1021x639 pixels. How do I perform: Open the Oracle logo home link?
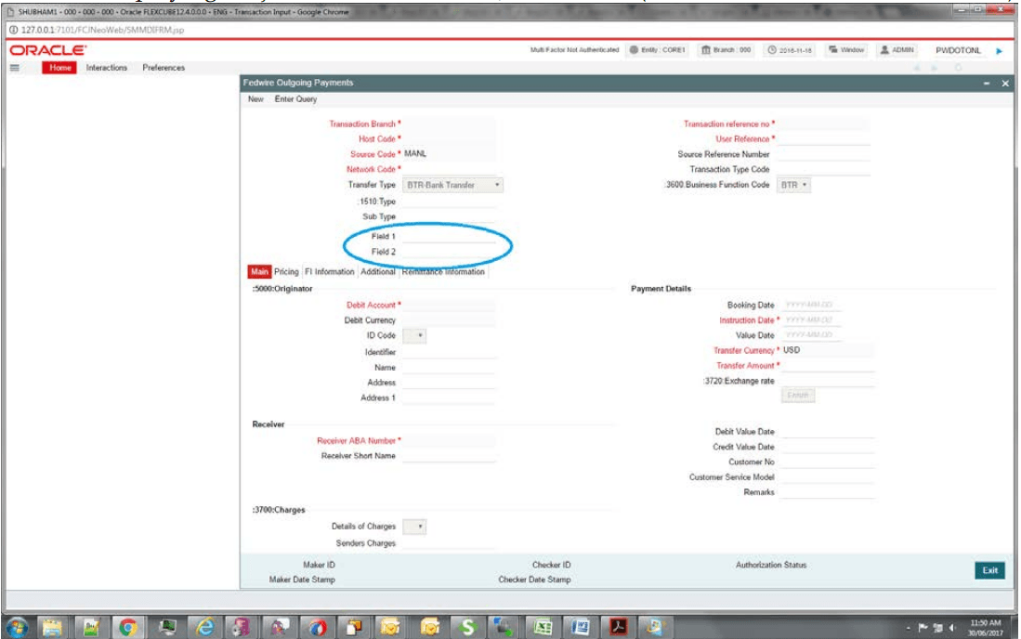click(x=46, y=50)
